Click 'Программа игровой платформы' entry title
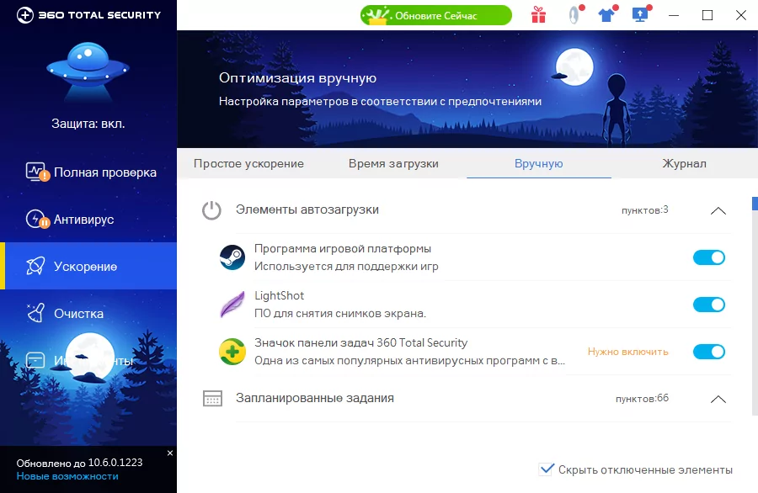Image resolution: width=758 pixels, height=493 pixels. (x=343, y=249)
